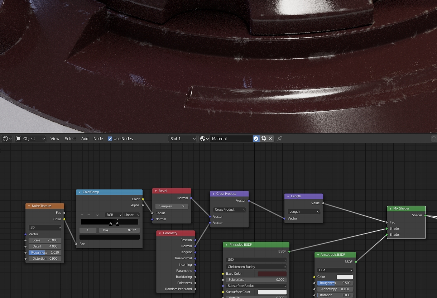This screenshot has height=298, width=437.
Task: Collapse the ColorRamp node
Action: click(80, 192)
